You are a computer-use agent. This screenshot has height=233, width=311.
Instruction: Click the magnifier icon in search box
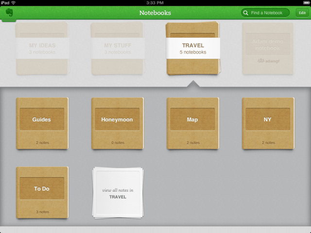point(247,13)
